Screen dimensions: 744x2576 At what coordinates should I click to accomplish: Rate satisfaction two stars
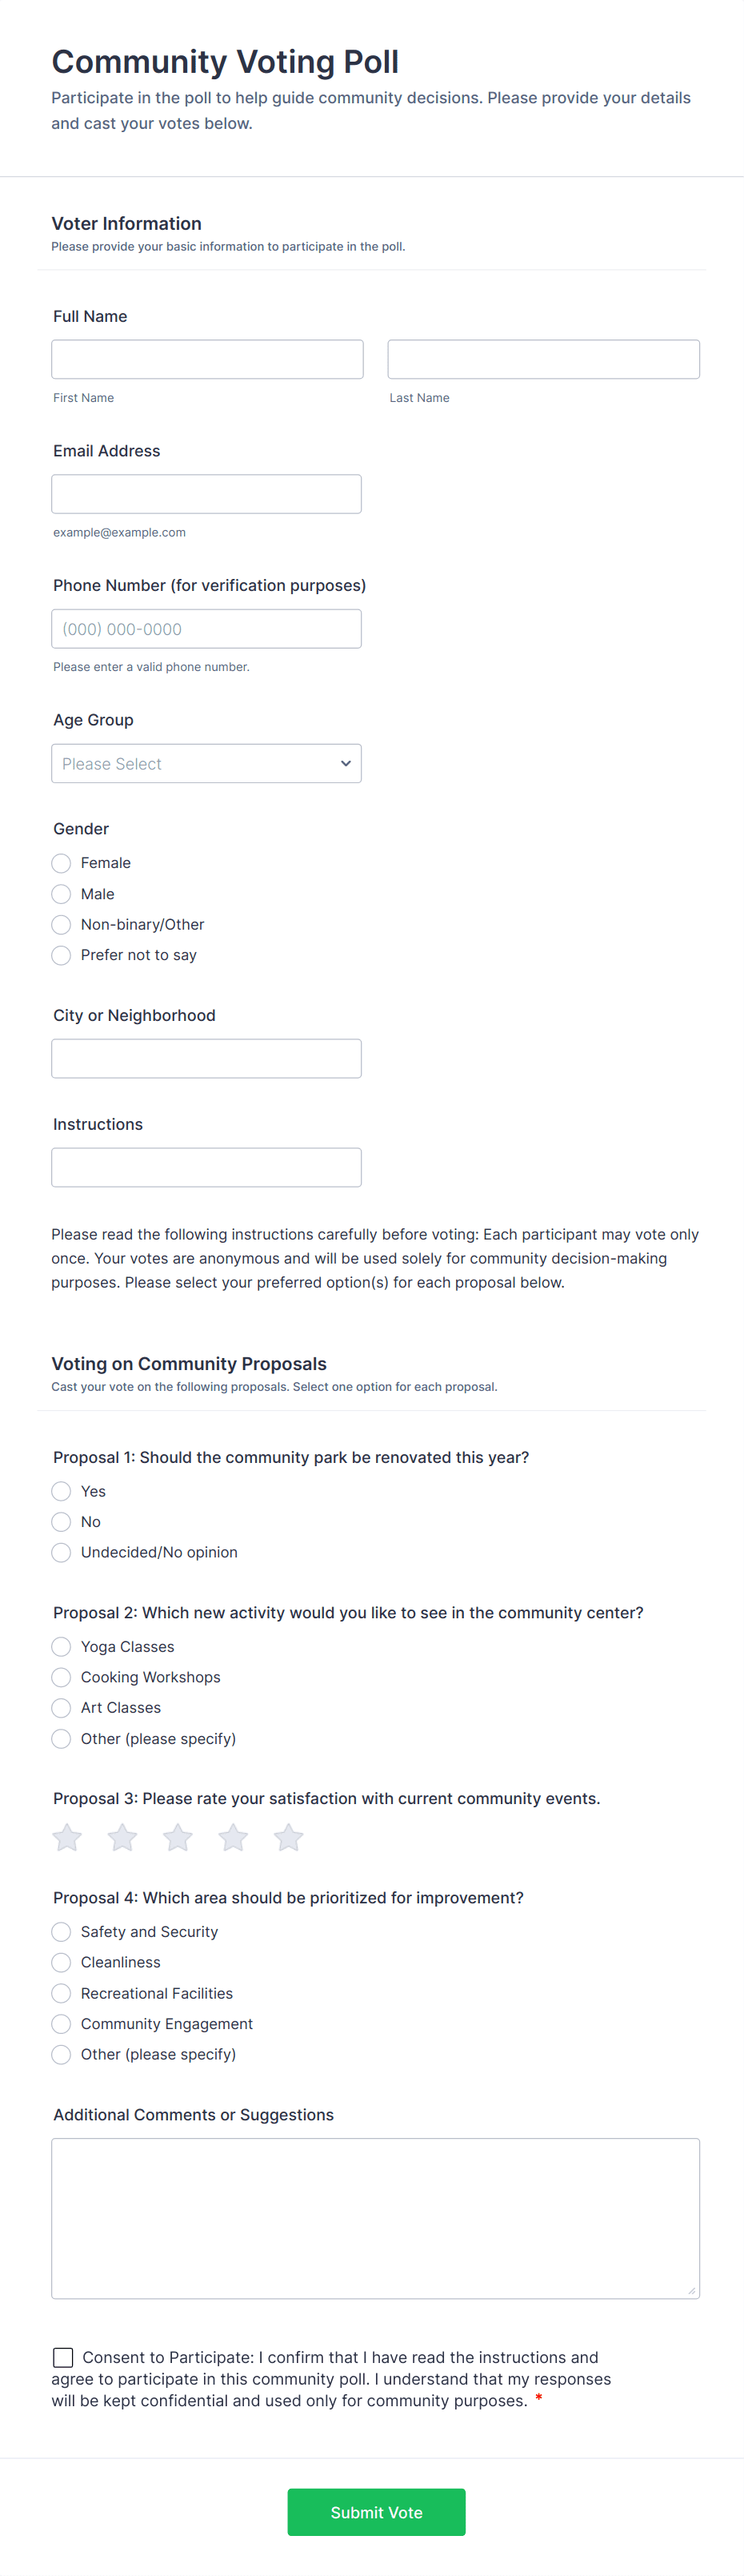point(123,1837)
